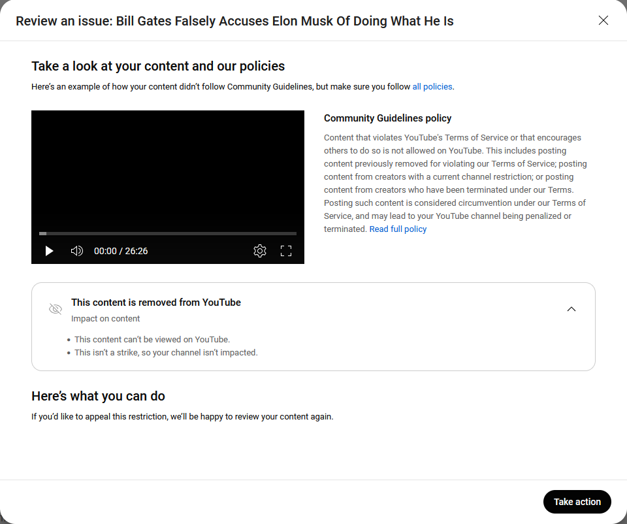Screen dimensions: 627x524
Task: Click the crossed-out eye visibility icon
Action: pyautogui.click(x=56, y=309)
